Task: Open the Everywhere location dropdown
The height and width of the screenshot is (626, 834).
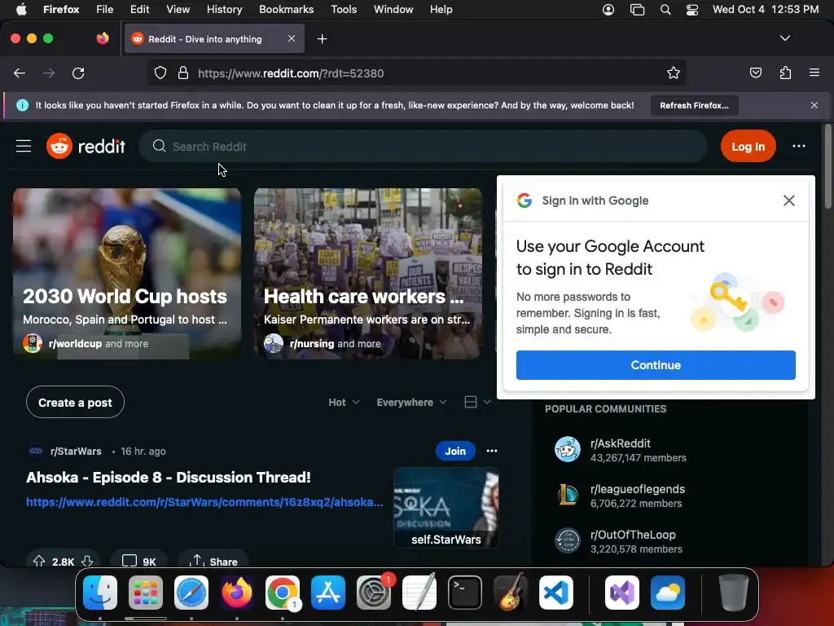Action: 411,403
